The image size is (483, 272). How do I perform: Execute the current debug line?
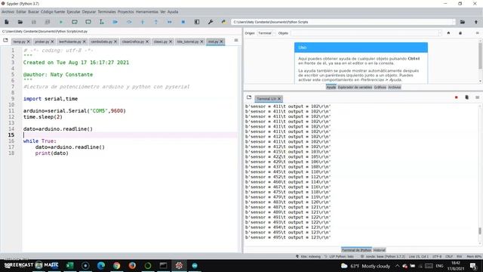(129, 22)
